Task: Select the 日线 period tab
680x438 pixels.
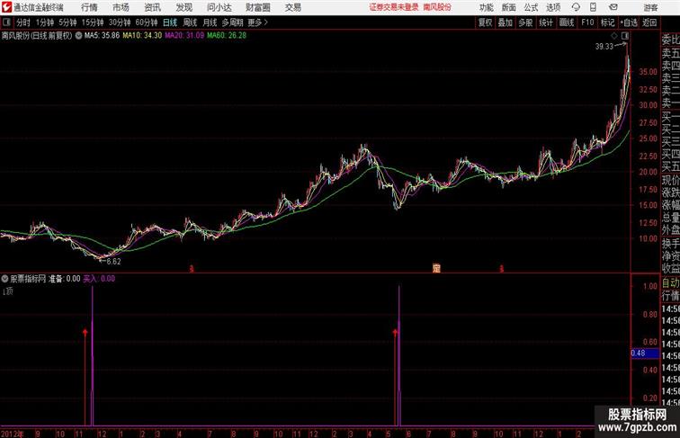Action: point(170,22)
